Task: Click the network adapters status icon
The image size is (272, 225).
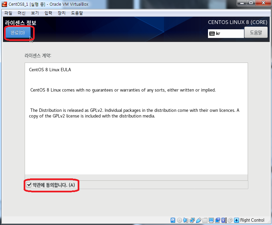Action: pos(192,220)
